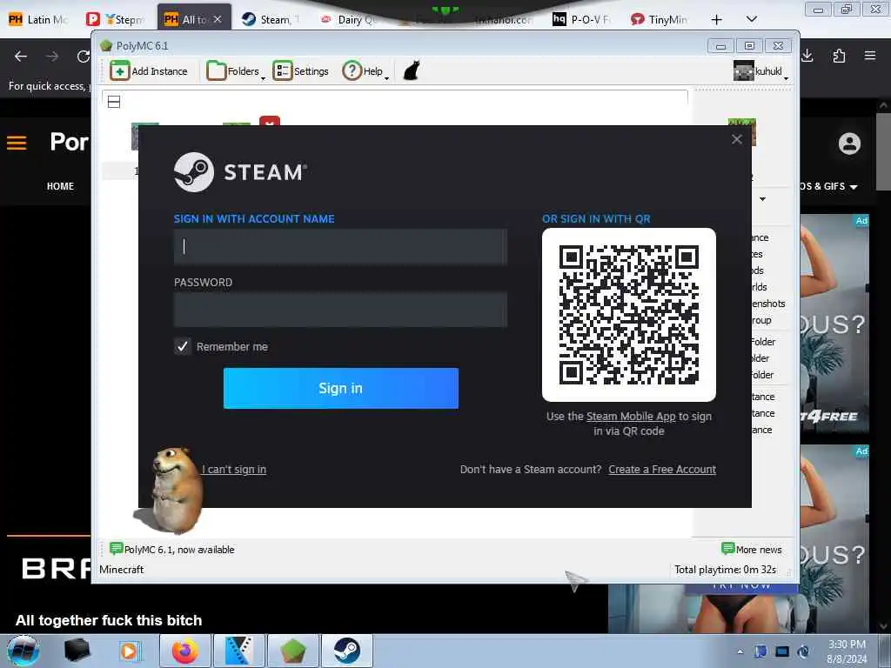Click the browser forward arrow
Image resolution: width=891 pixels, height=668 pixels.
click(52, 57)
